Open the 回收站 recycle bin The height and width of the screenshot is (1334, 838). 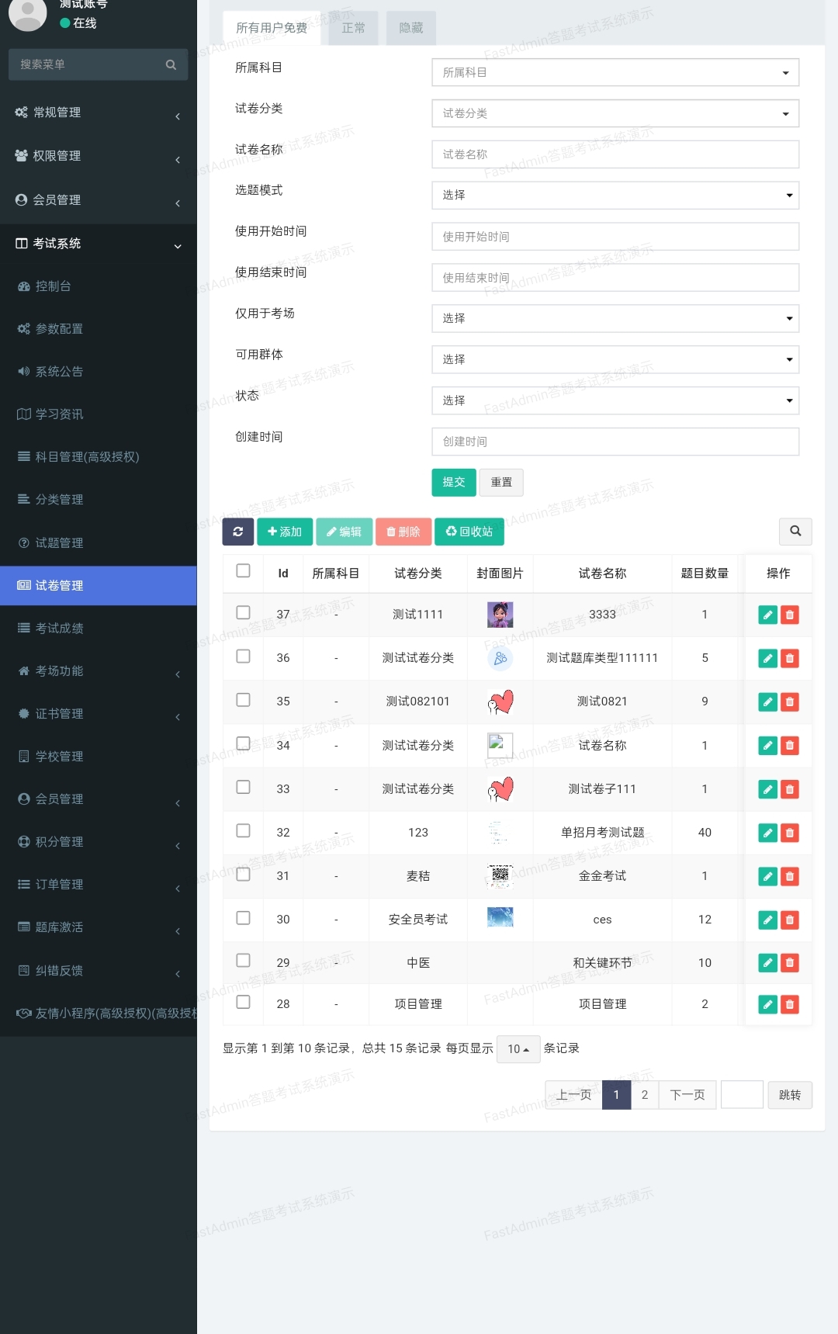click(469, 532)
